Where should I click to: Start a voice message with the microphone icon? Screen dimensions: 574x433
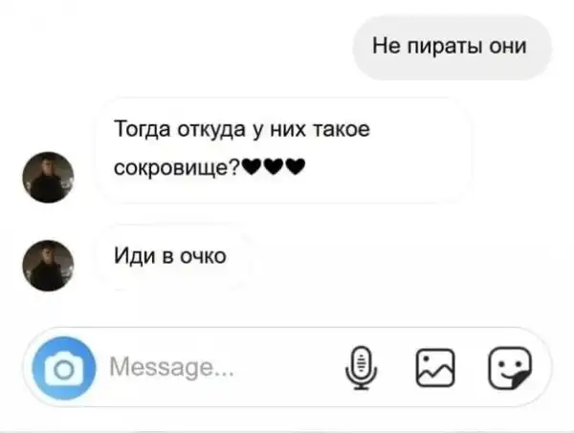tap(361, 368)
